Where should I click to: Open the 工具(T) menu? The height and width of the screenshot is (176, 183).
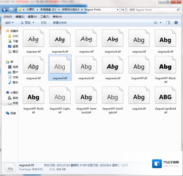pyautogui.click(x=45, y=17)
